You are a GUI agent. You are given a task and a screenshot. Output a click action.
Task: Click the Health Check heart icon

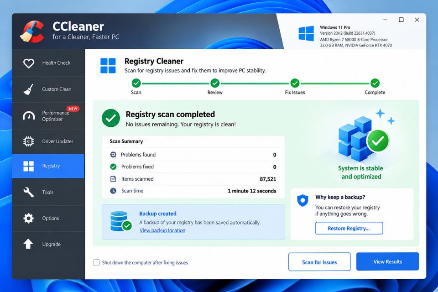click(28, 63)
